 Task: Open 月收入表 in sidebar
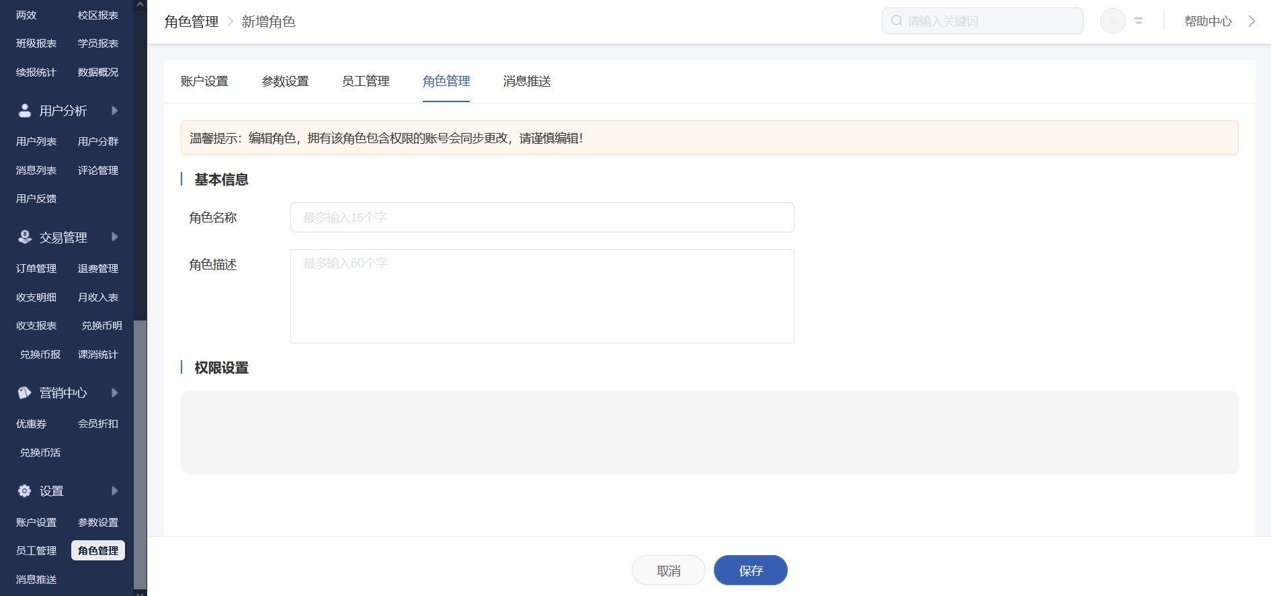98,297
